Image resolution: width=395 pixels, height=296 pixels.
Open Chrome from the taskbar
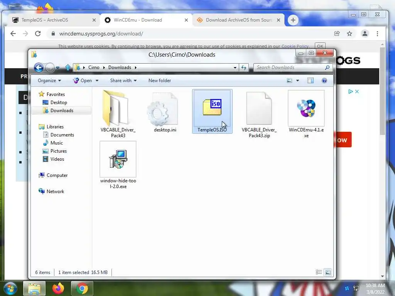pos(82,288)
